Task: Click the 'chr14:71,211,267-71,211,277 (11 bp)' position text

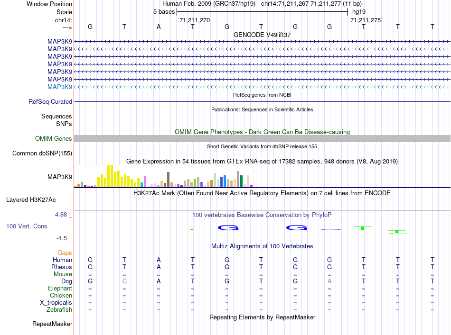Action: click(x=311, y=4)
